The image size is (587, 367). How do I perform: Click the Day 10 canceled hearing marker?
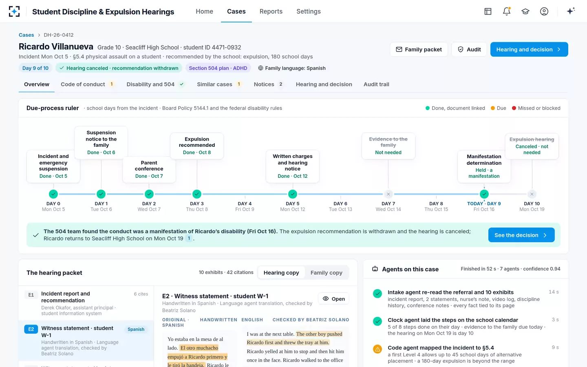[532, 194]
